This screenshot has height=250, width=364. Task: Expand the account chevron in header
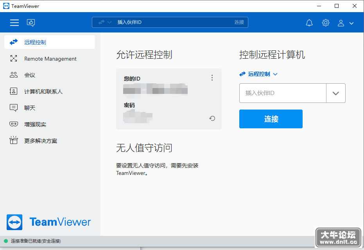click(351, 23)
